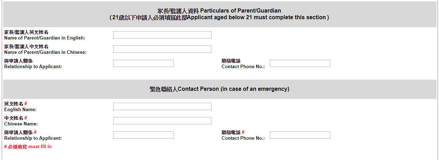
Task: Click the 'Contact Person (in case of an emergency)' header
Action: [x=219, y=89]
